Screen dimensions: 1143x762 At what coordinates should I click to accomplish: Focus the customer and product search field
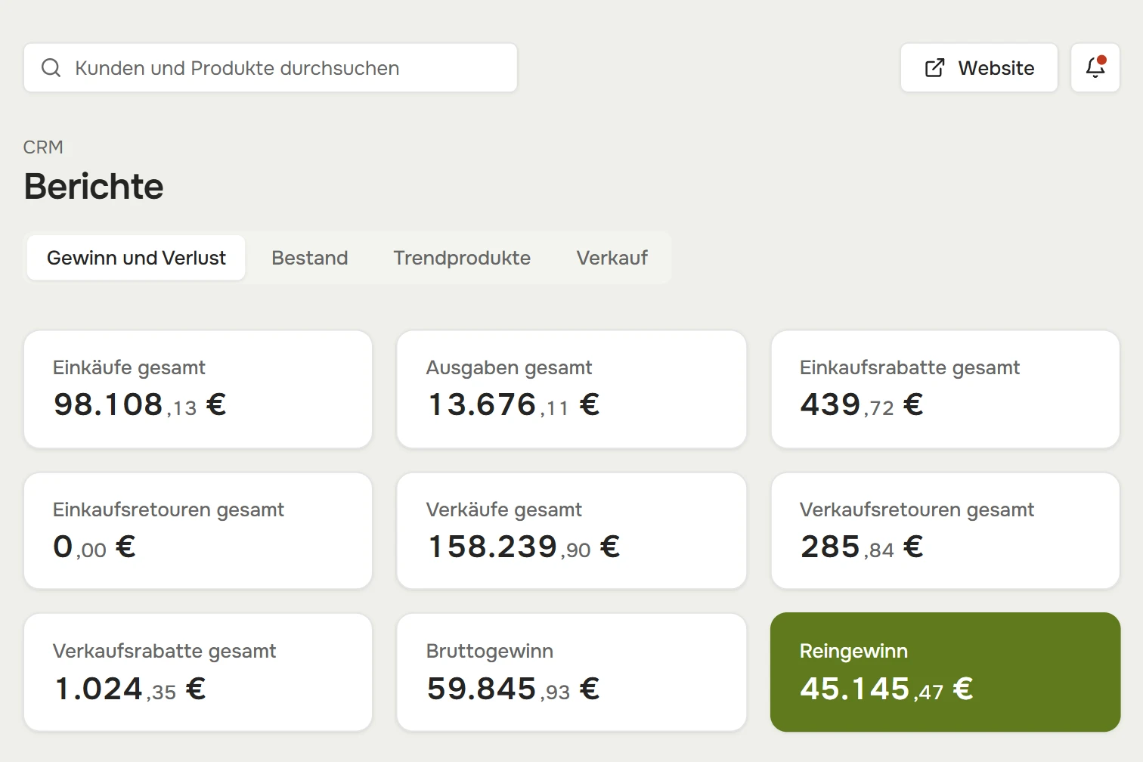pos(271,67)
